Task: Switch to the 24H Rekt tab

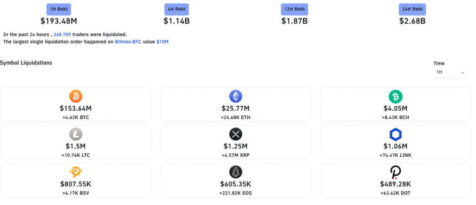Action: (x=412, y=9)
